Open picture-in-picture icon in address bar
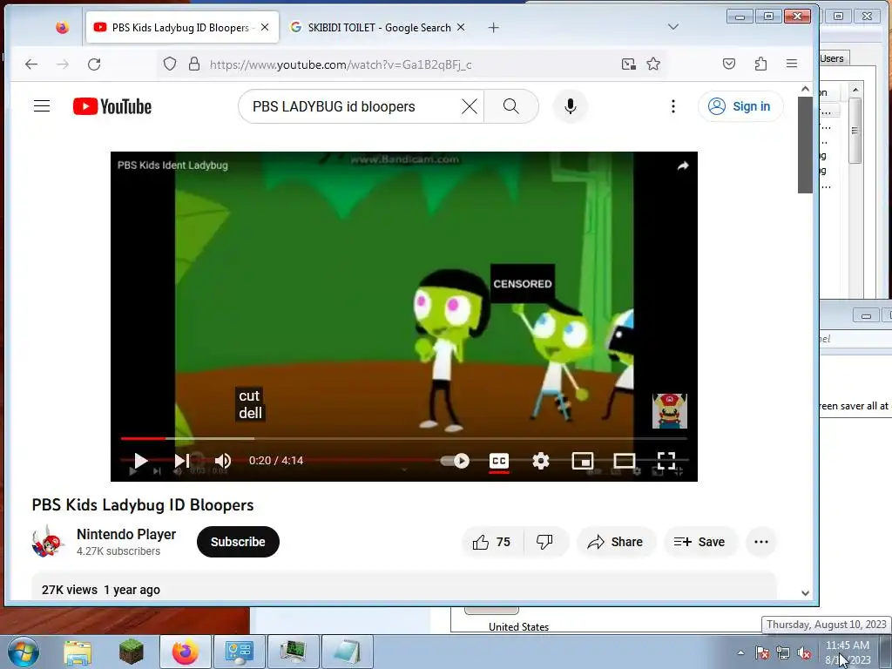 [x=629, y=64]
